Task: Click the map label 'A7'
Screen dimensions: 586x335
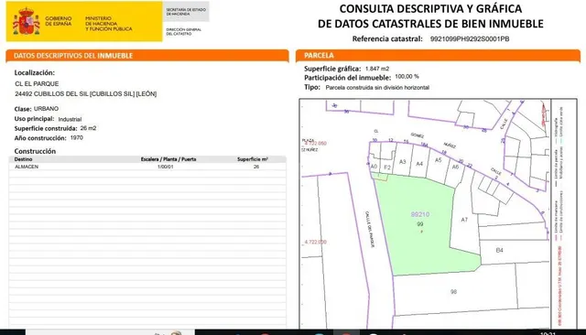Action: [x=464, y=220]
